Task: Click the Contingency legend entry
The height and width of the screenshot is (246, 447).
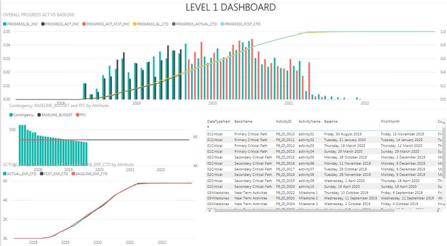Action: click(x=22, y=115)
